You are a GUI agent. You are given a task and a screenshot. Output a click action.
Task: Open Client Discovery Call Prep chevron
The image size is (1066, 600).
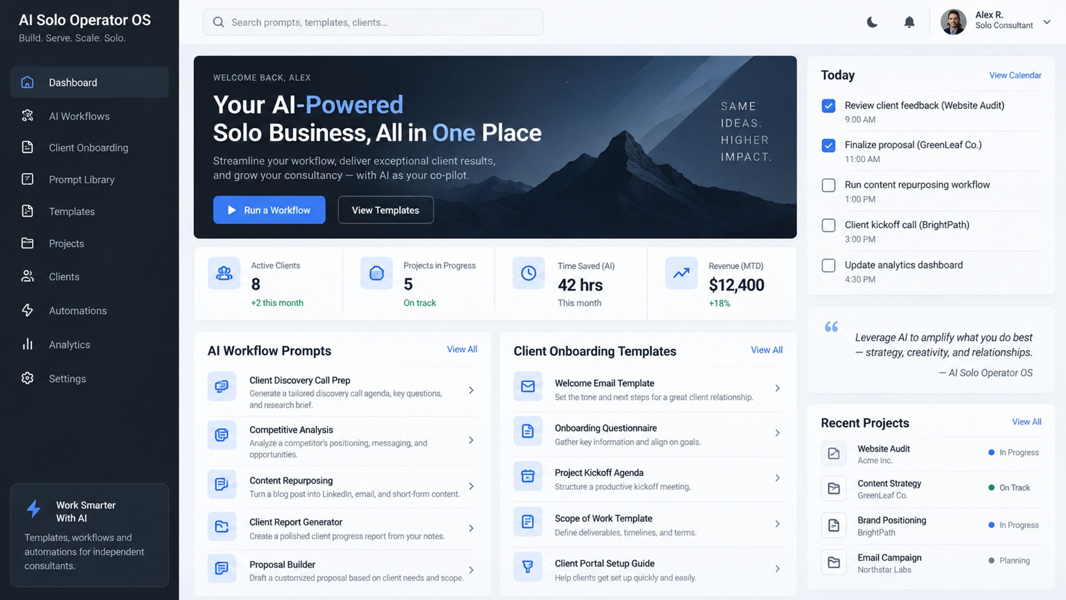471,390
